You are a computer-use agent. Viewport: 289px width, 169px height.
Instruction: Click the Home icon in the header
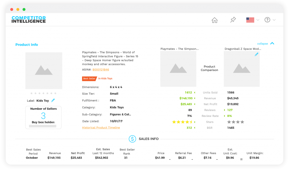(214, 20)
